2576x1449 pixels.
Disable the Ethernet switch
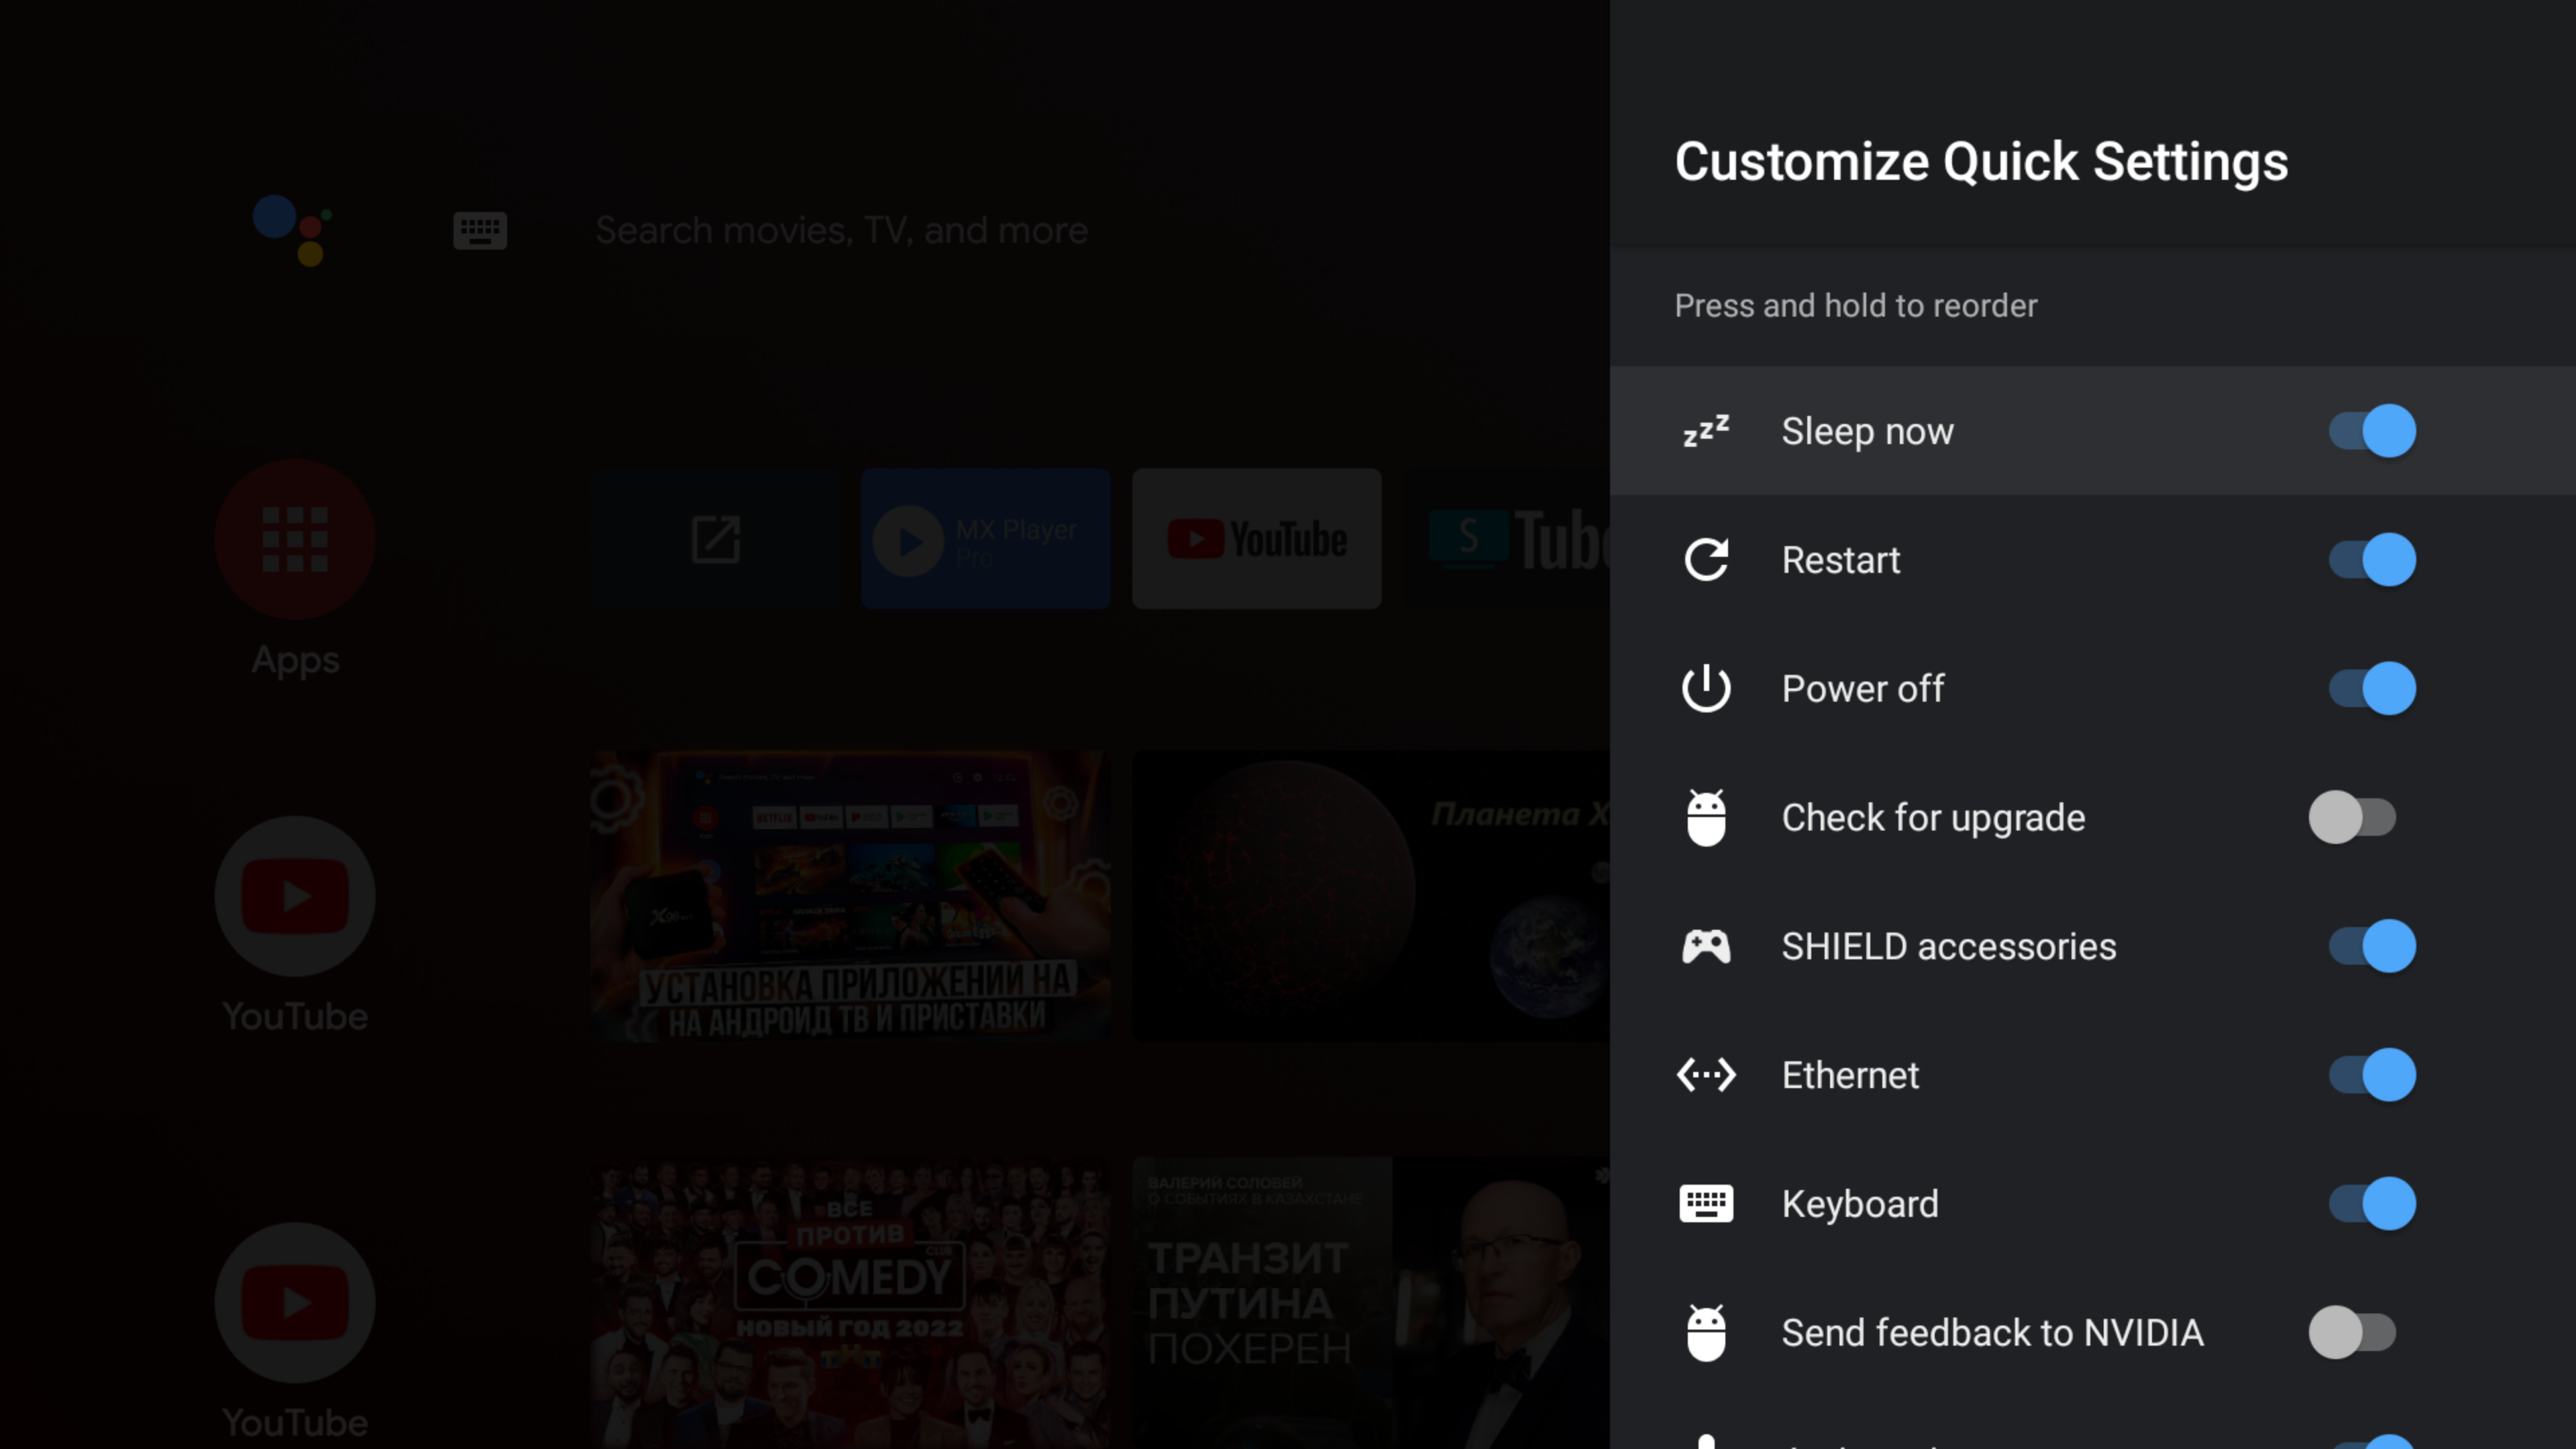[2372, 1075]
